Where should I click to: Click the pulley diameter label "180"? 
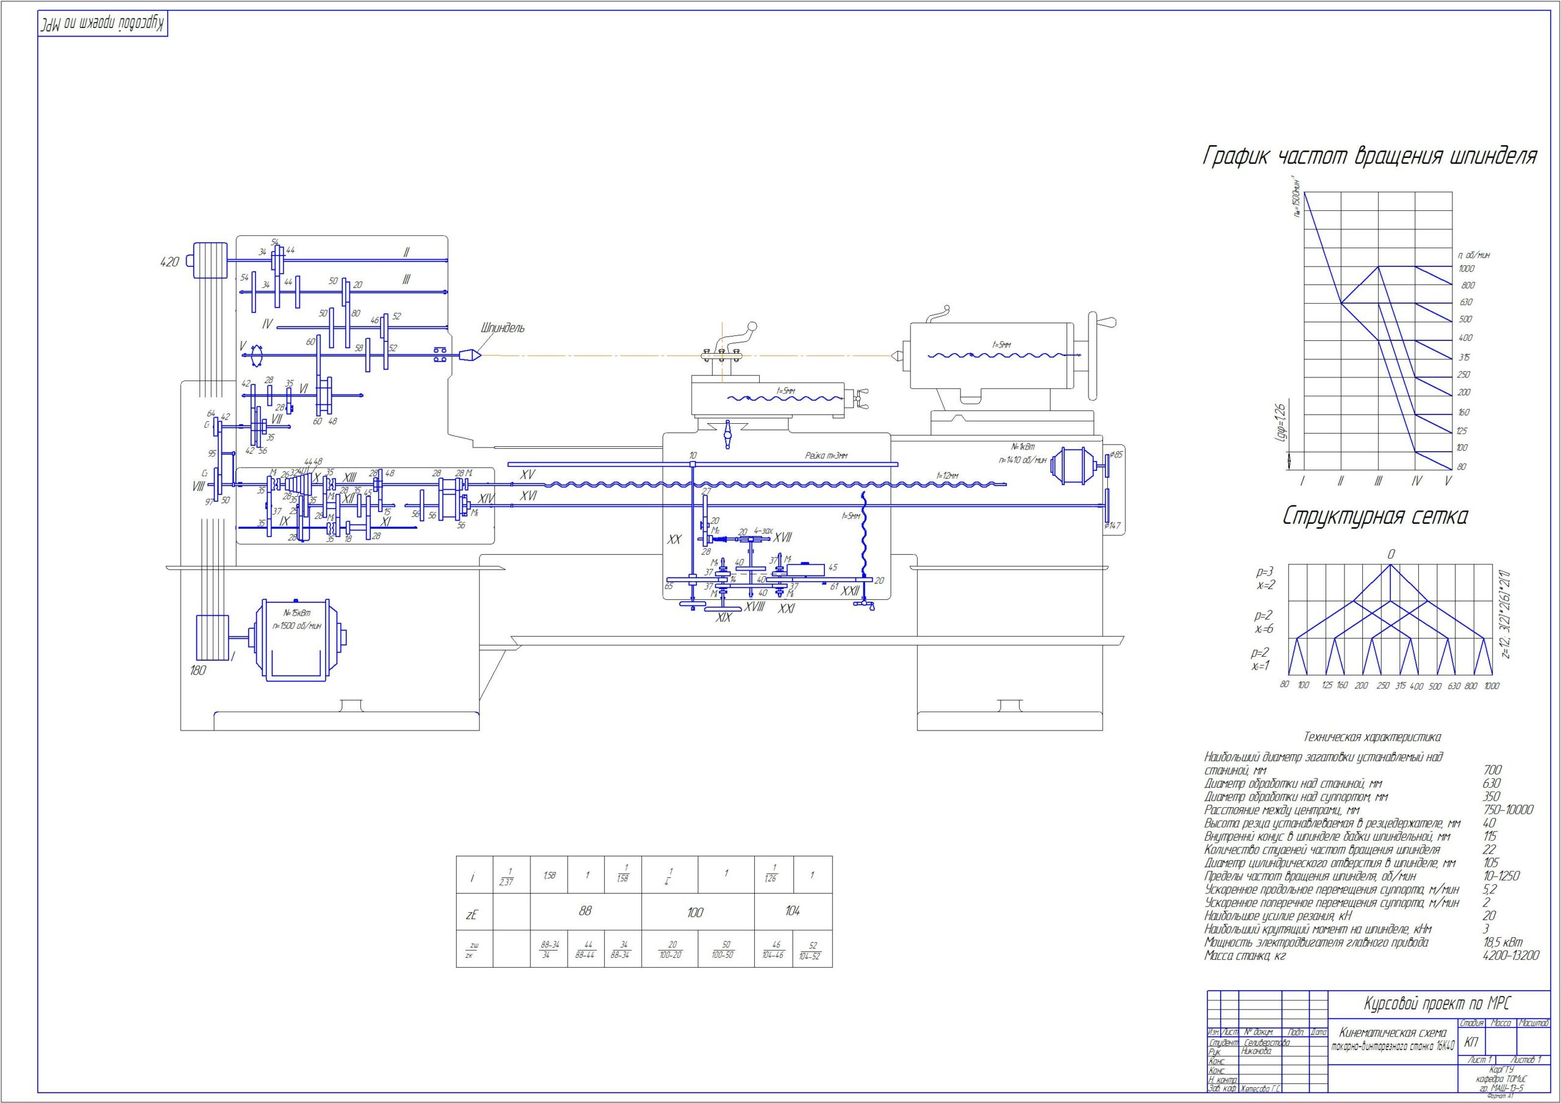coord(197,671)
